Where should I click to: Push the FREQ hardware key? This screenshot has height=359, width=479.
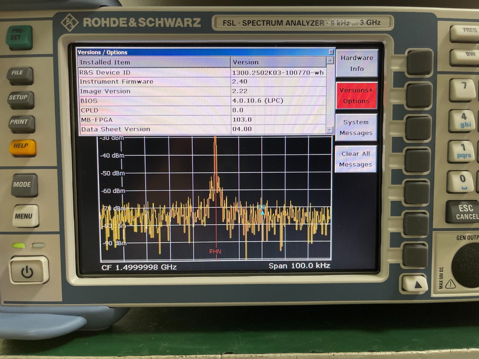coord(465,34)
